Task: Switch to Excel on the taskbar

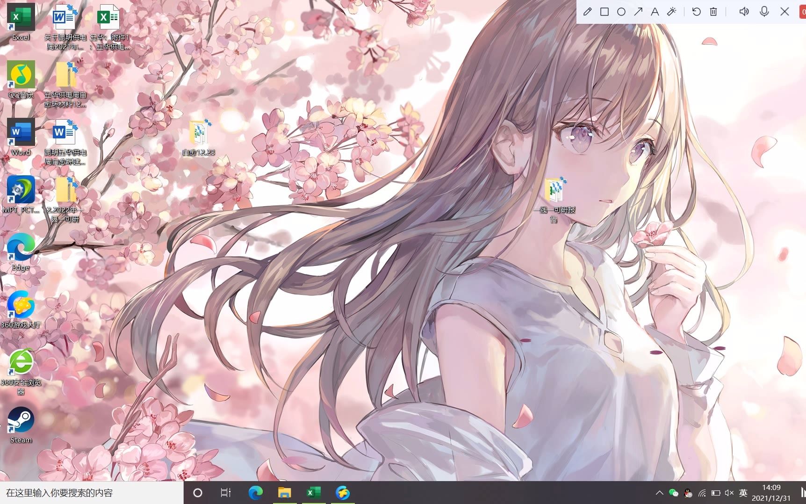Action: pos(313,493)
